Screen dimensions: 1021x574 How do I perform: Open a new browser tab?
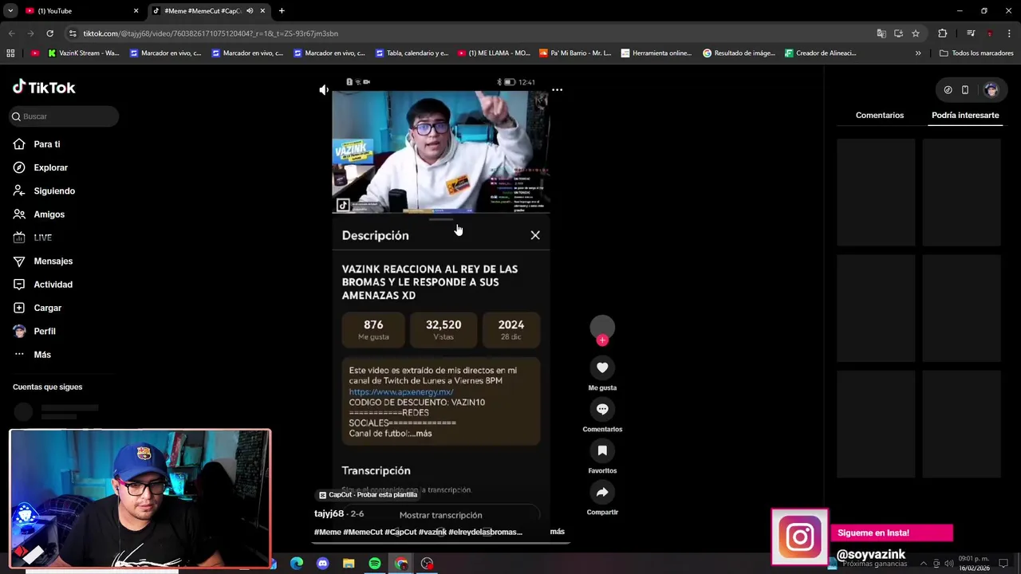click(282, 11)
